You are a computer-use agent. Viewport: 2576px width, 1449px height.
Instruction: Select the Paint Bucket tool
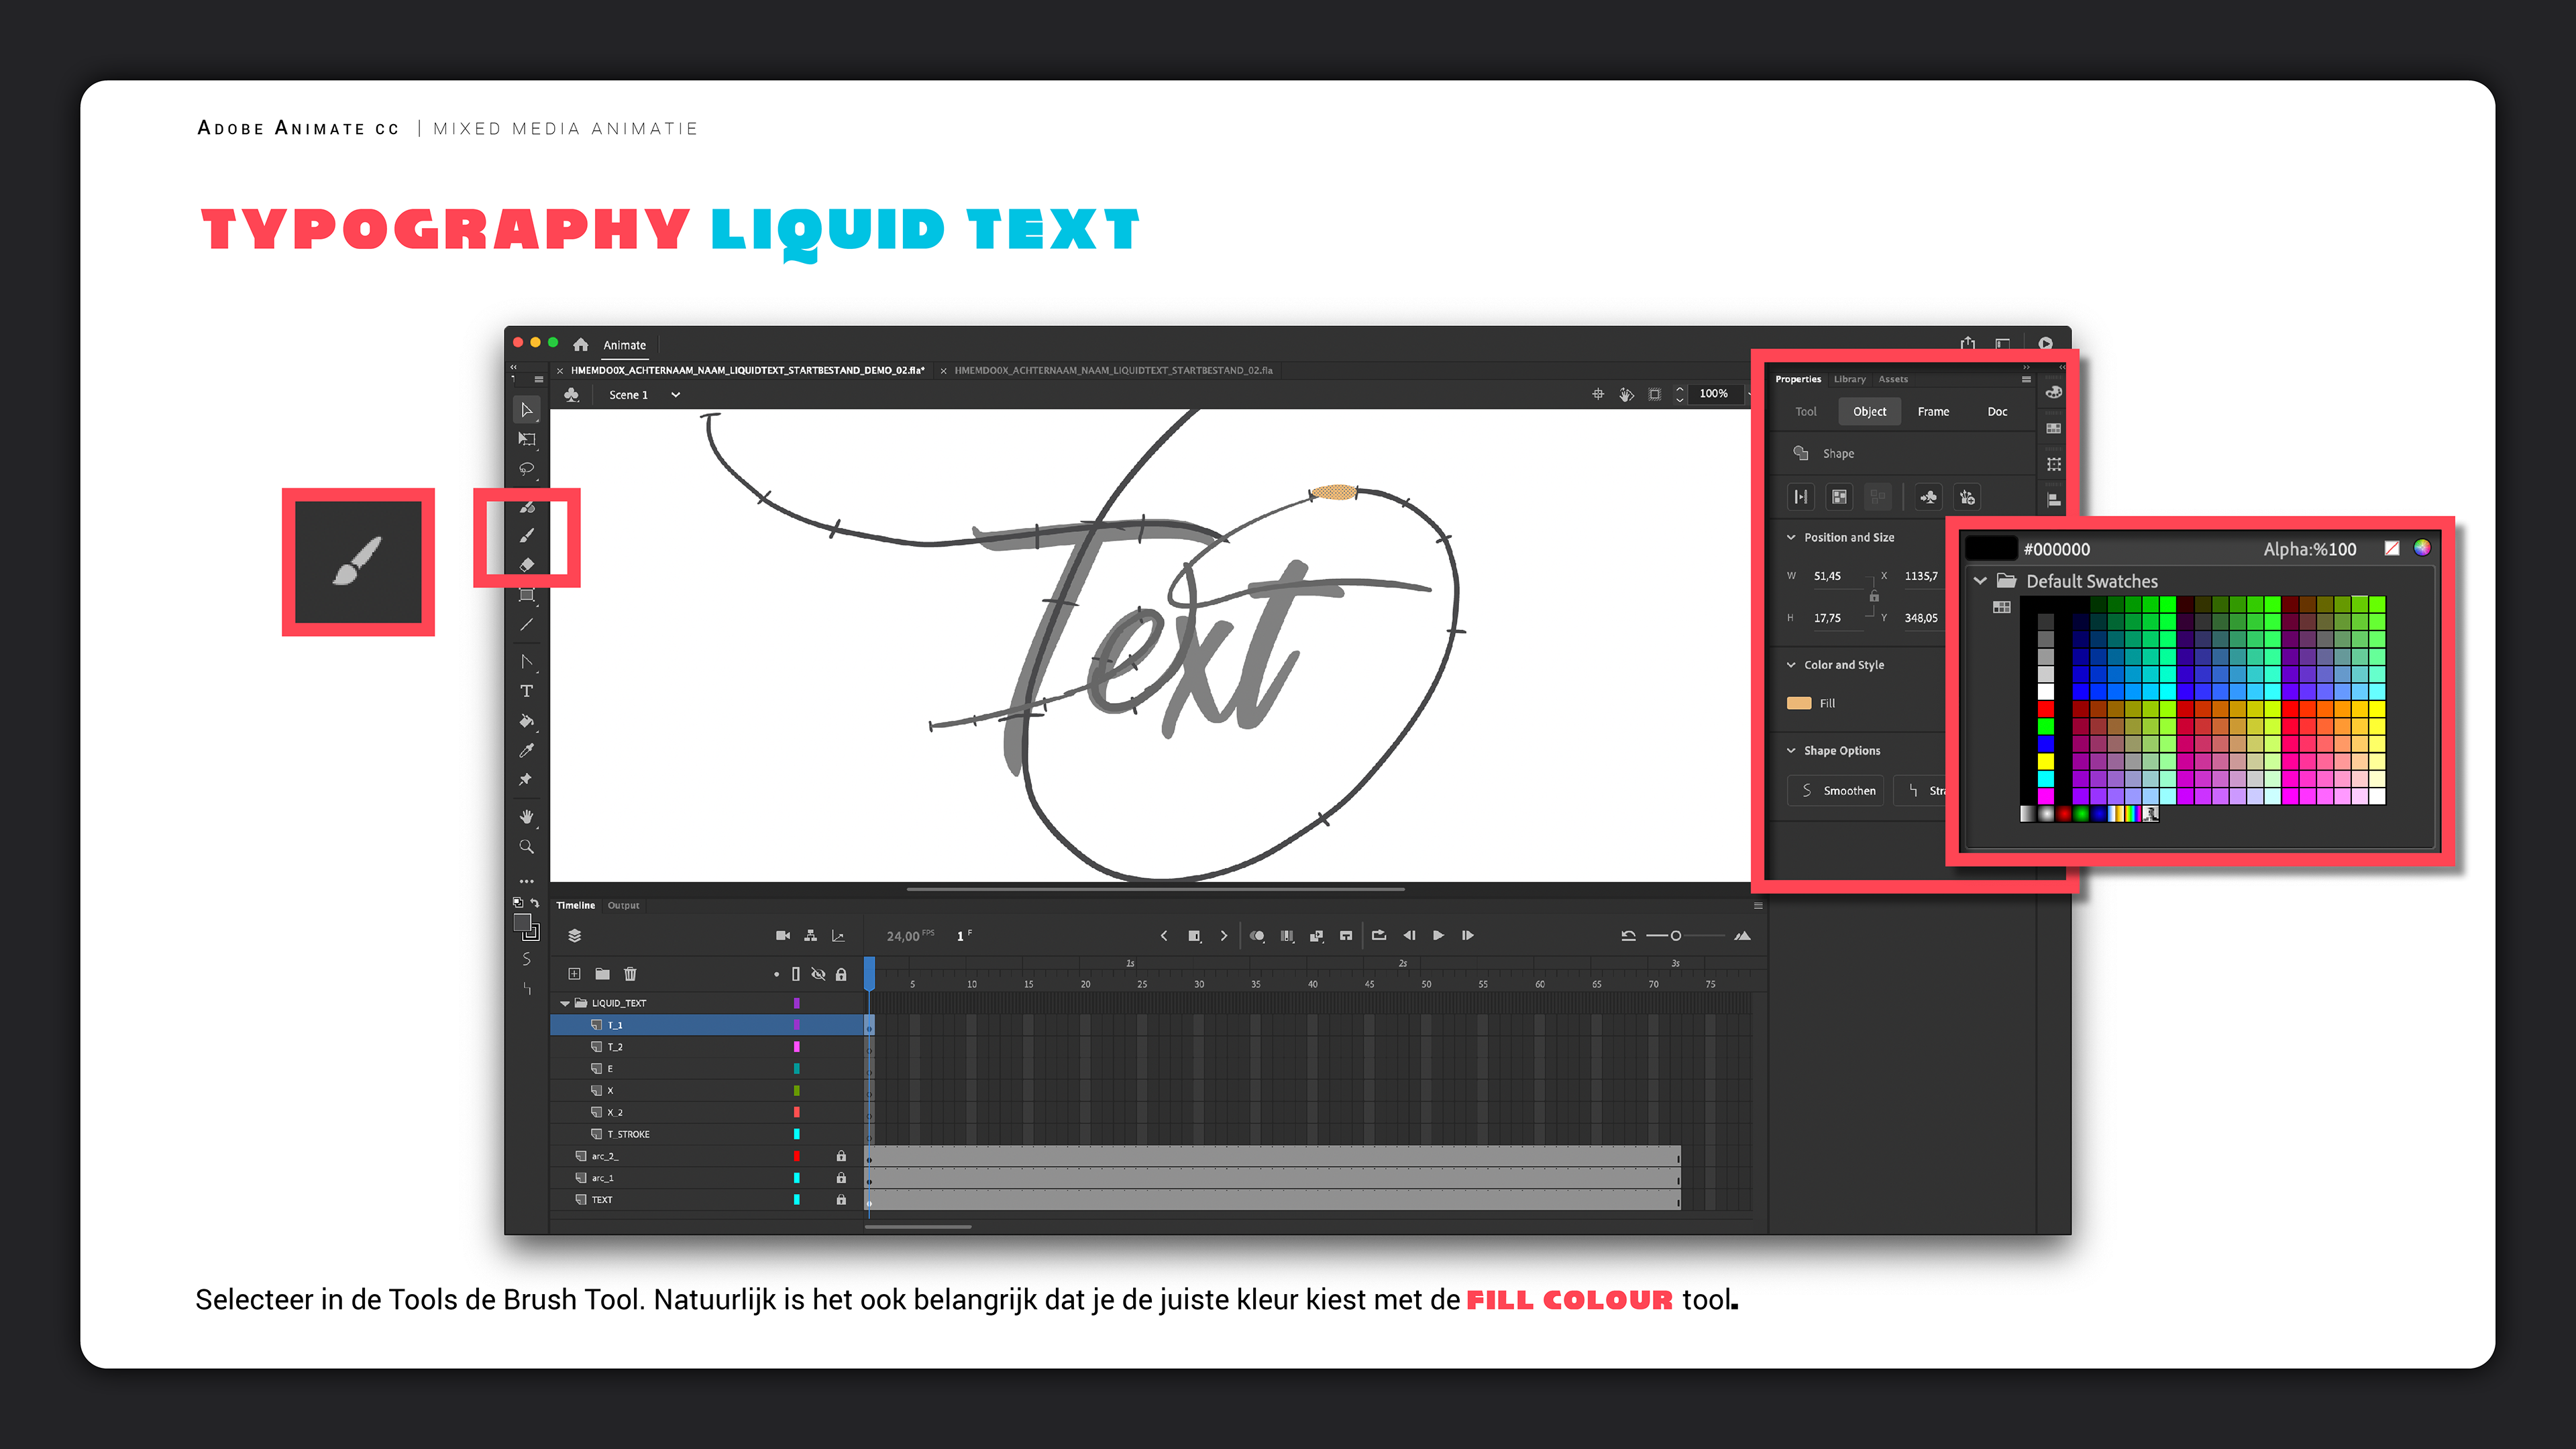527,721
